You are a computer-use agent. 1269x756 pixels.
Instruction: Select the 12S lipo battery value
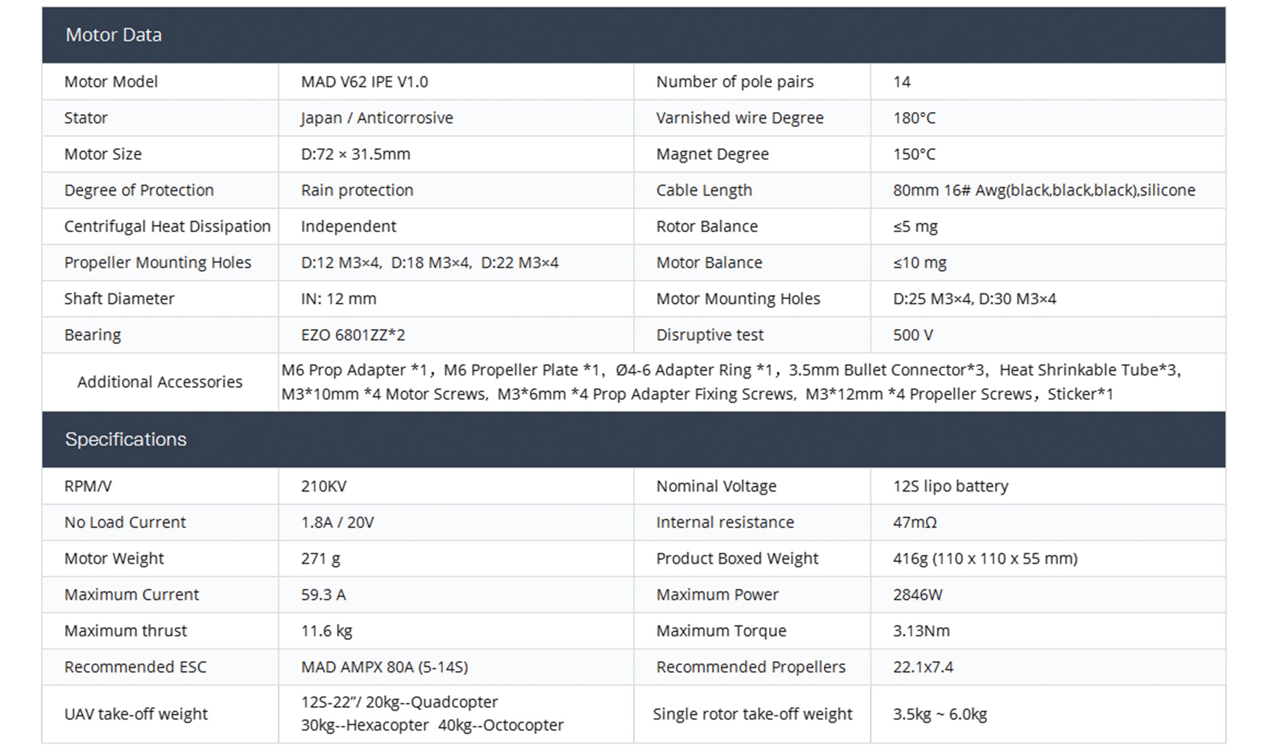coord(950,487)
